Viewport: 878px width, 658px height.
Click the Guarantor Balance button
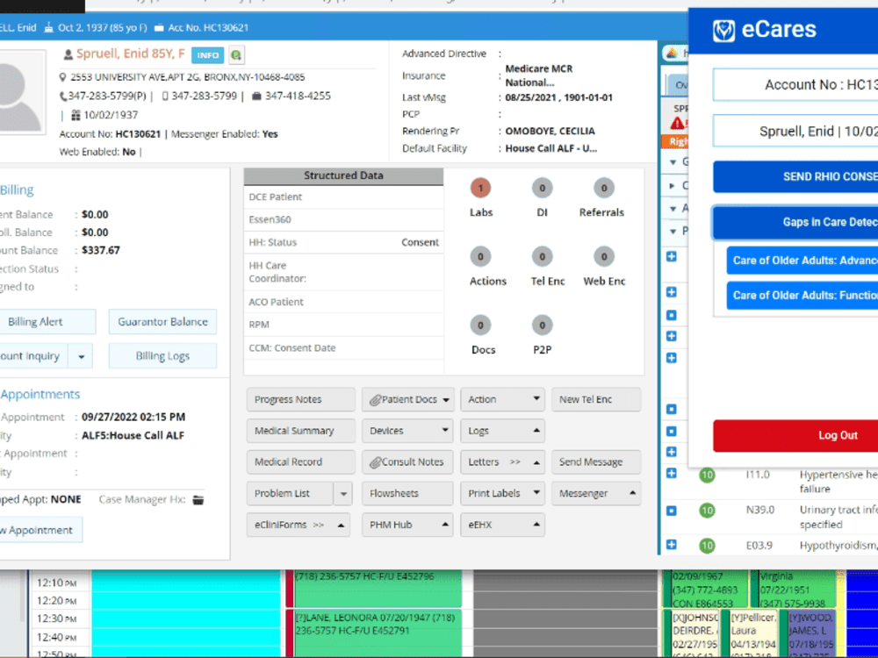[163, 322]
